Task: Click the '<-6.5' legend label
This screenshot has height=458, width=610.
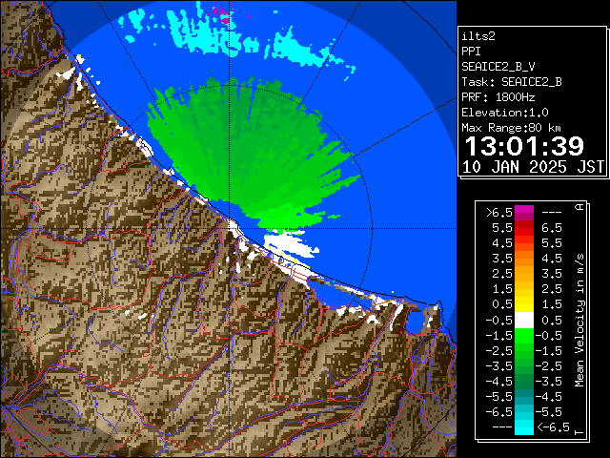Action: [553, 427]
